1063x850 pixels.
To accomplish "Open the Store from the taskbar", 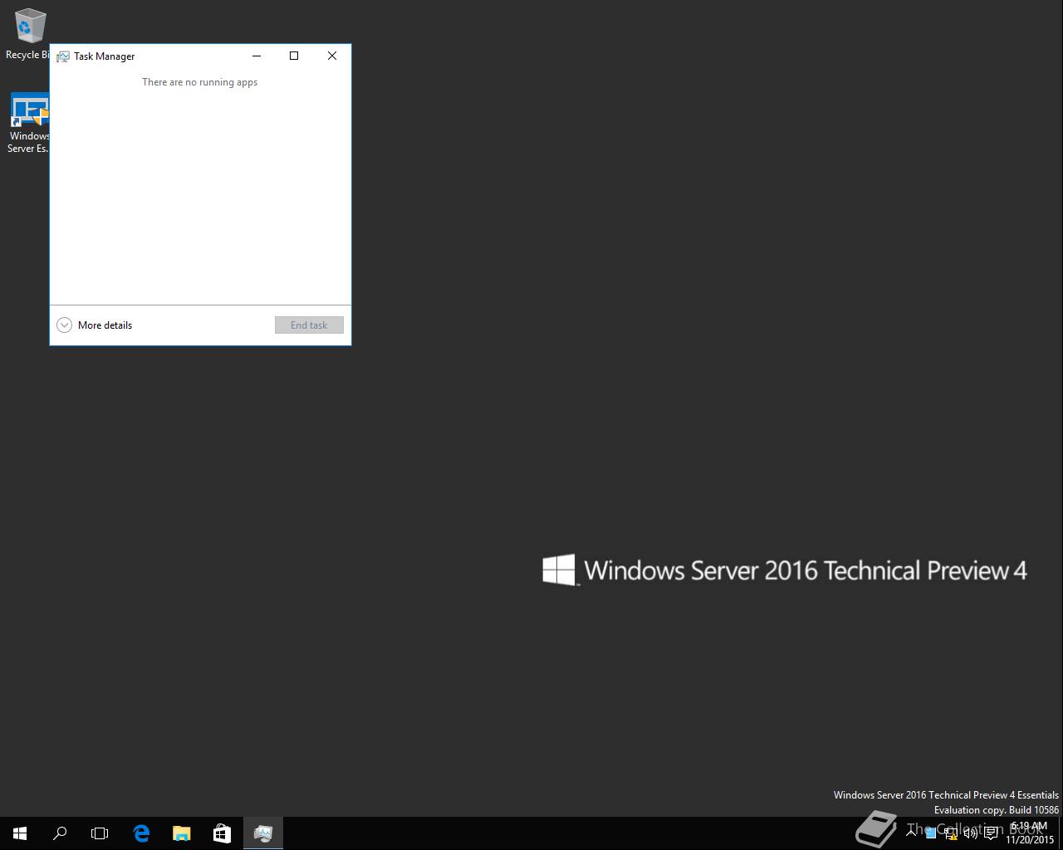I will pyautogui.click(x=222, y=833).
